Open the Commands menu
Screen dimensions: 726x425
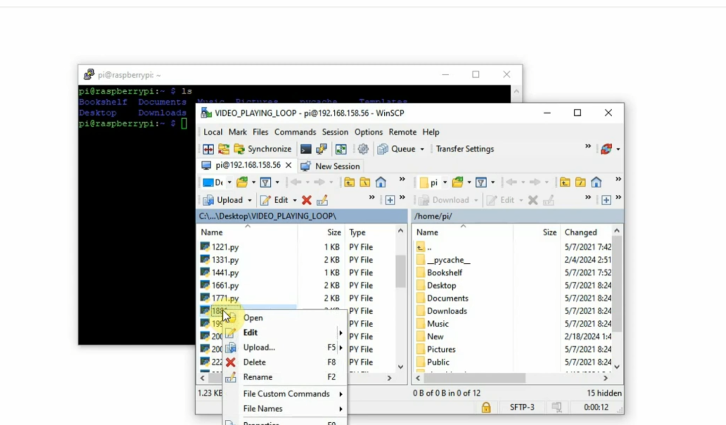click(295, 132)
